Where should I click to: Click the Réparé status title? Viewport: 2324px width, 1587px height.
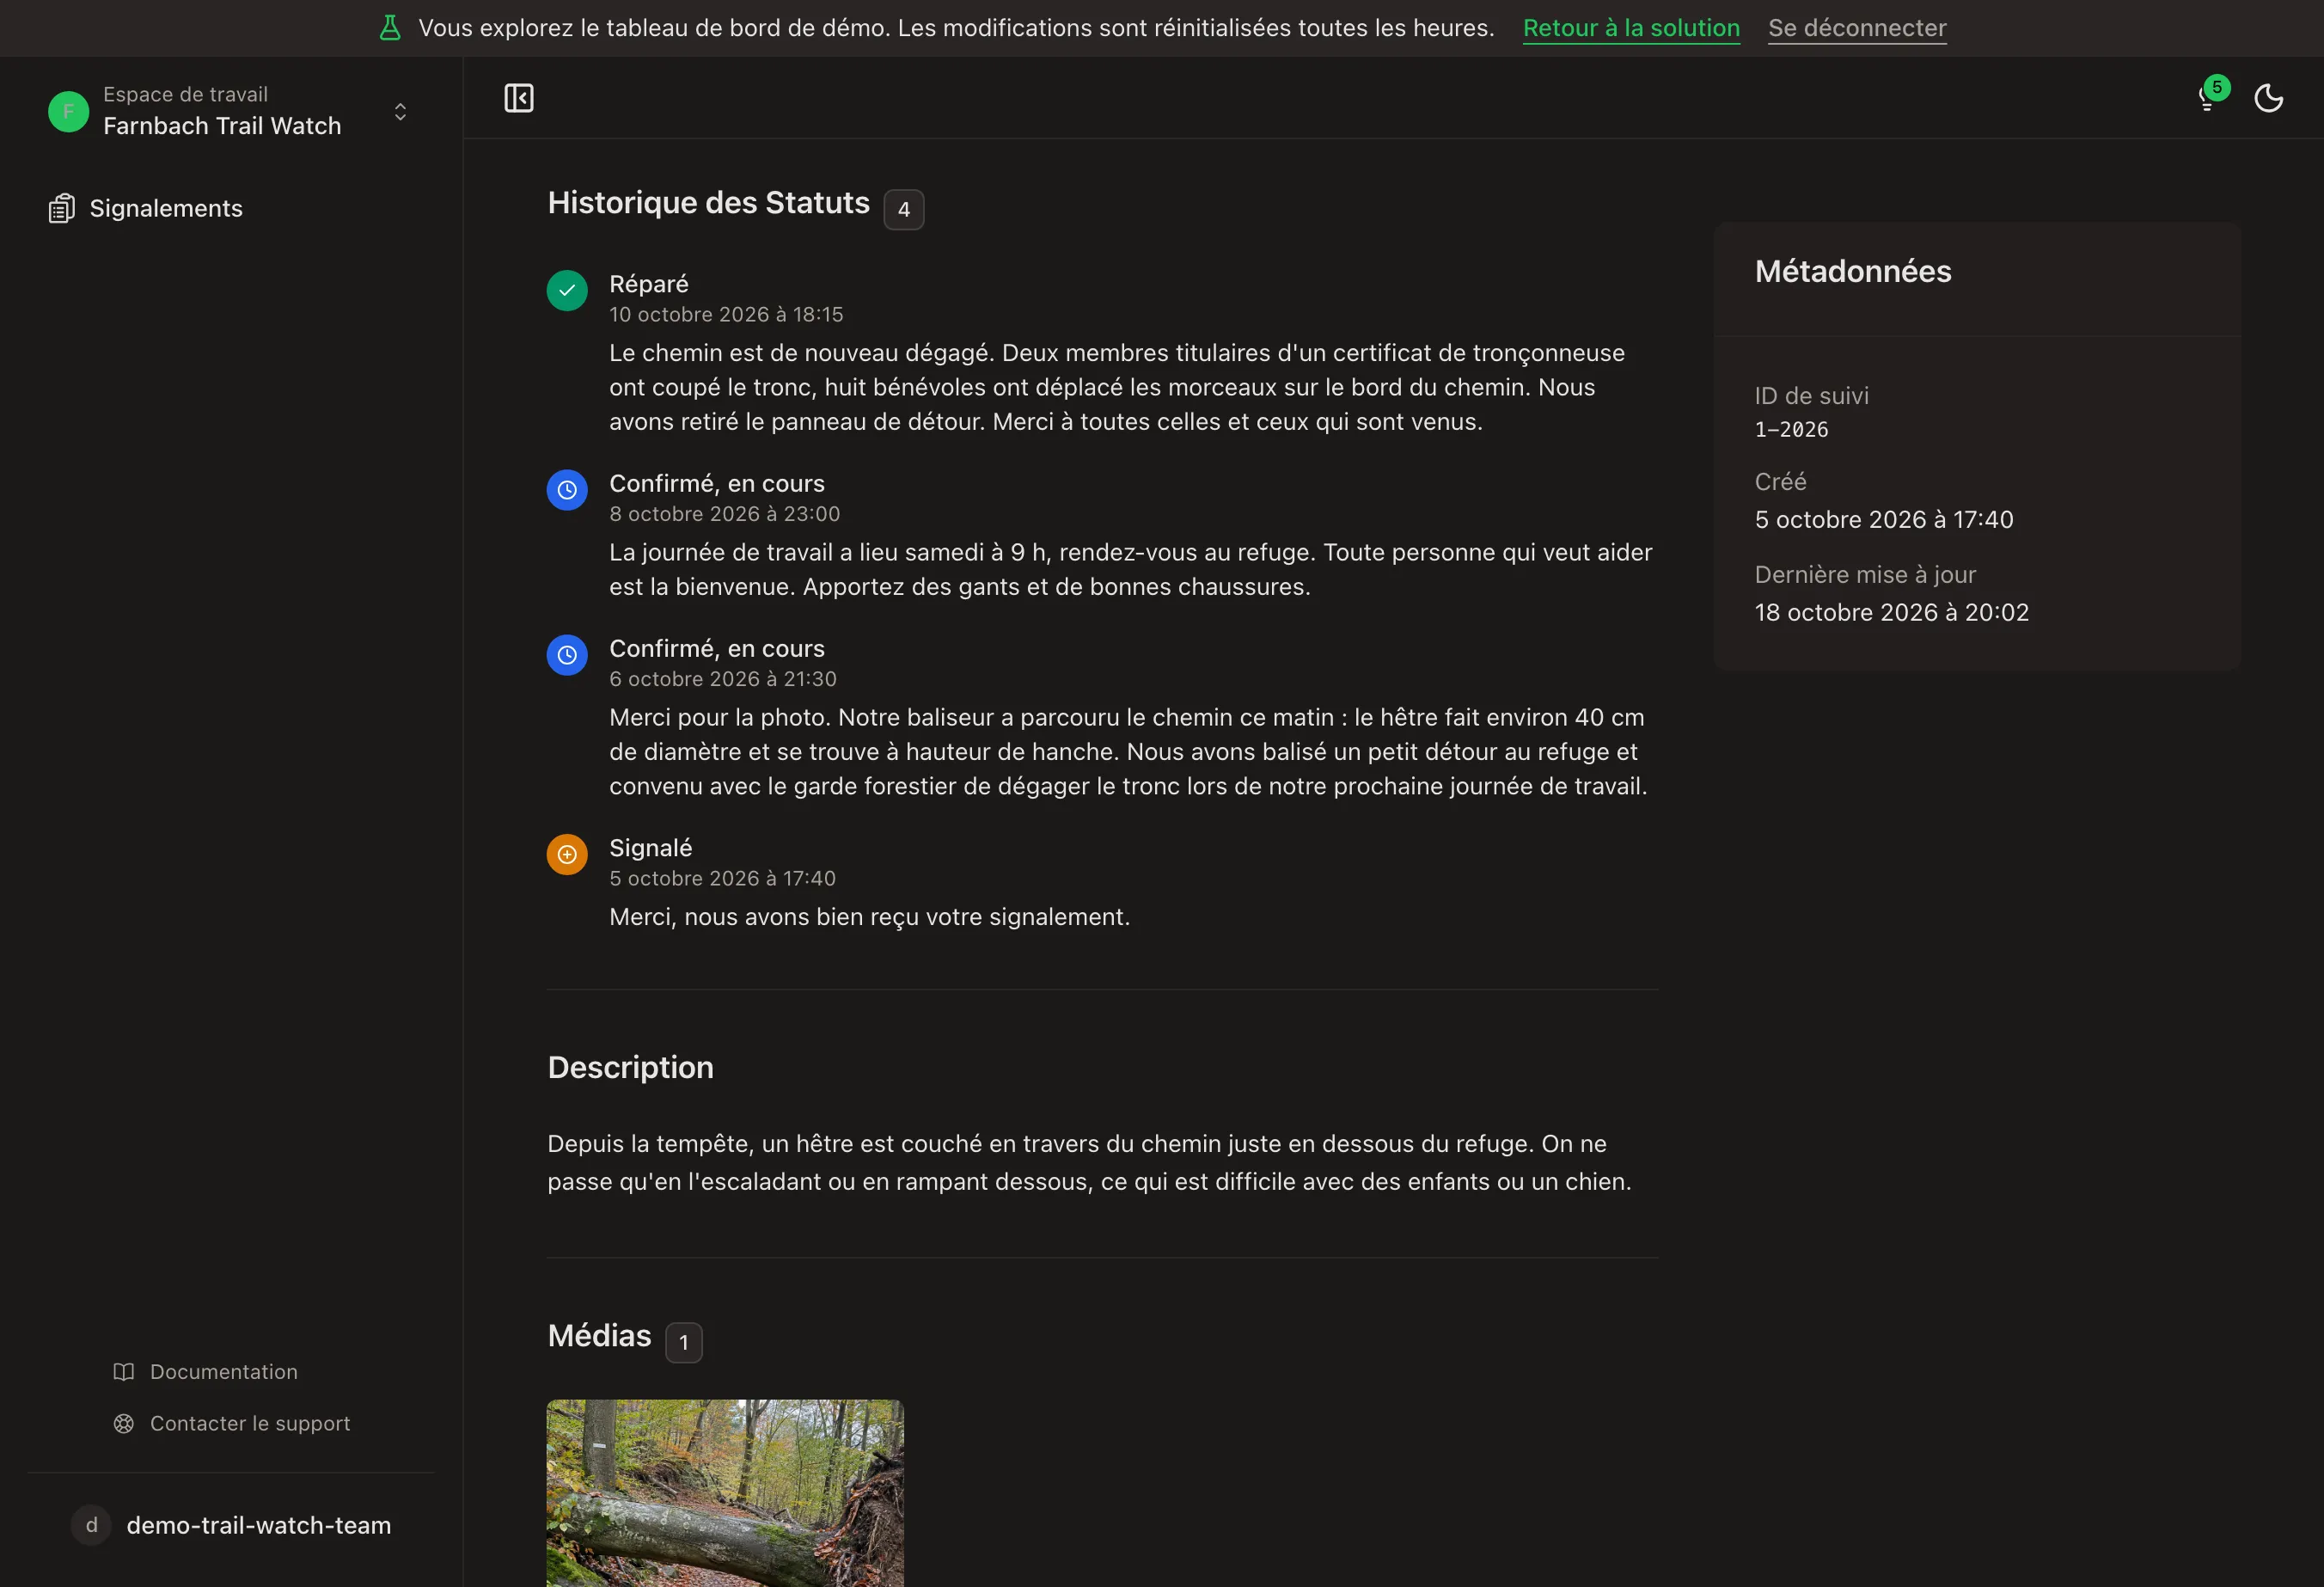coord(649,284)
